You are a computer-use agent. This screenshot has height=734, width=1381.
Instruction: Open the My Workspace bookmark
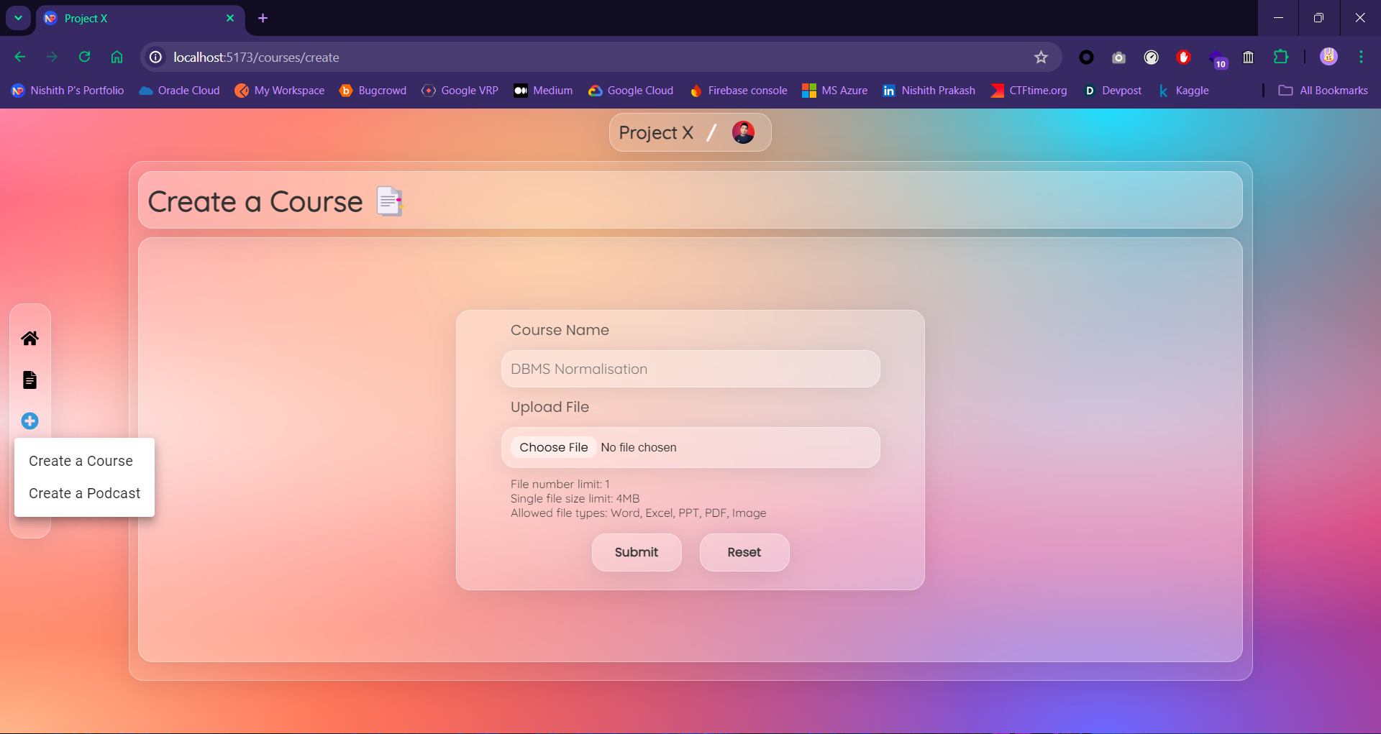point(280,91)
